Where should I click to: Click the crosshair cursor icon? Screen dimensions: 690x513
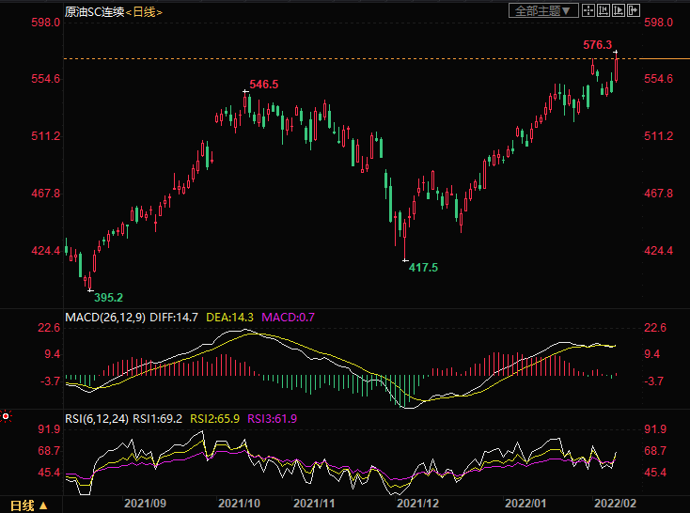pos(588,11)
